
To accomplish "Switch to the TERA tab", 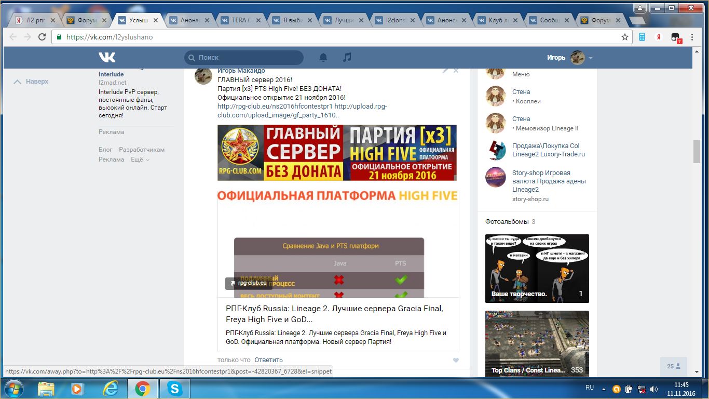I will click(239, 20).
